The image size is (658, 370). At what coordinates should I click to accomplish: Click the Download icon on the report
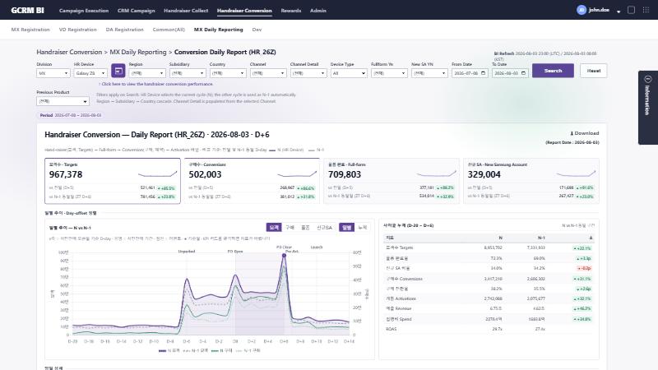click(x=572, y=133)
